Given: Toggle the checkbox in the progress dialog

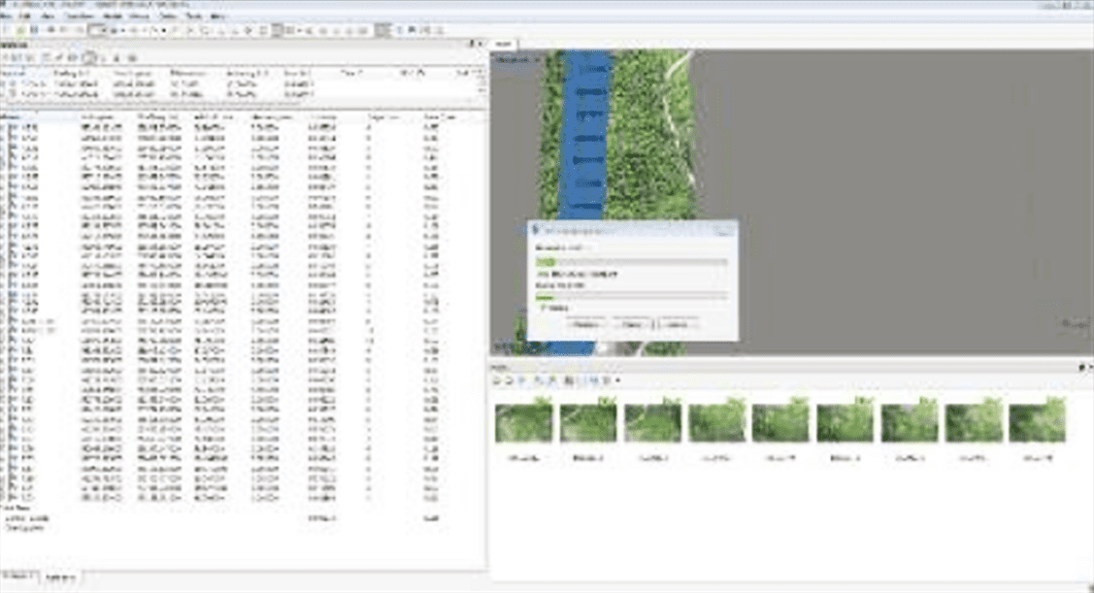Looking at the screenshot, I should [545, 308].
